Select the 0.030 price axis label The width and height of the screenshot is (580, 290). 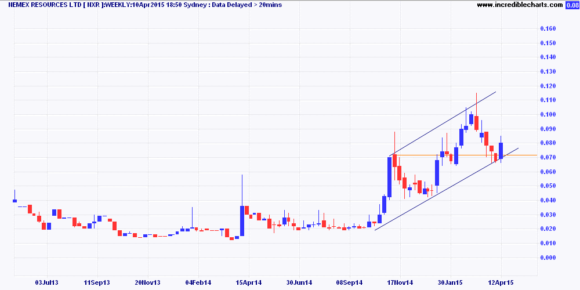pos(549,215)
